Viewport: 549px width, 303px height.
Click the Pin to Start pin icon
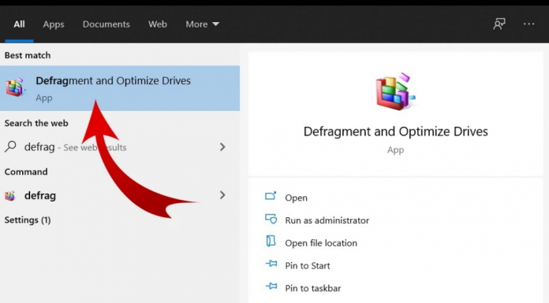pos(271,264)
